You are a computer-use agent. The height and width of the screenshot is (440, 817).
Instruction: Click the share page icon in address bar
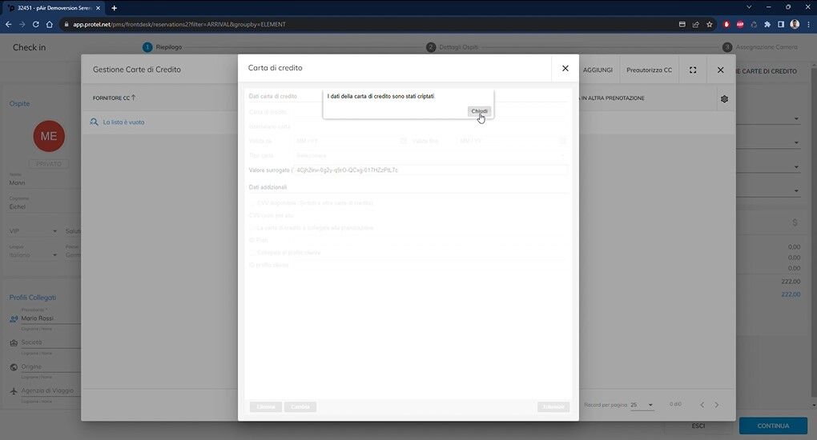695,24
